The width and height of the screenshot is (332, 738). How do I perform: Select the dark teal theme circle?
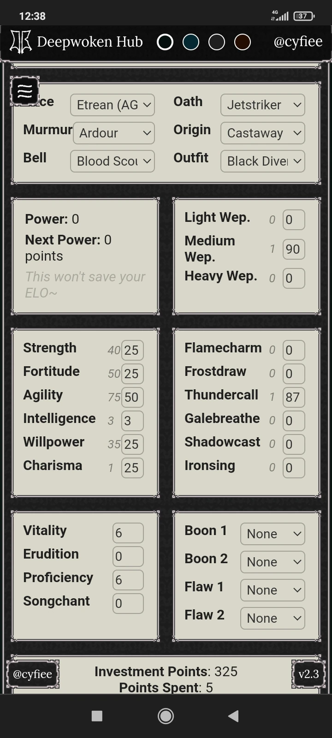pos(191,42)
